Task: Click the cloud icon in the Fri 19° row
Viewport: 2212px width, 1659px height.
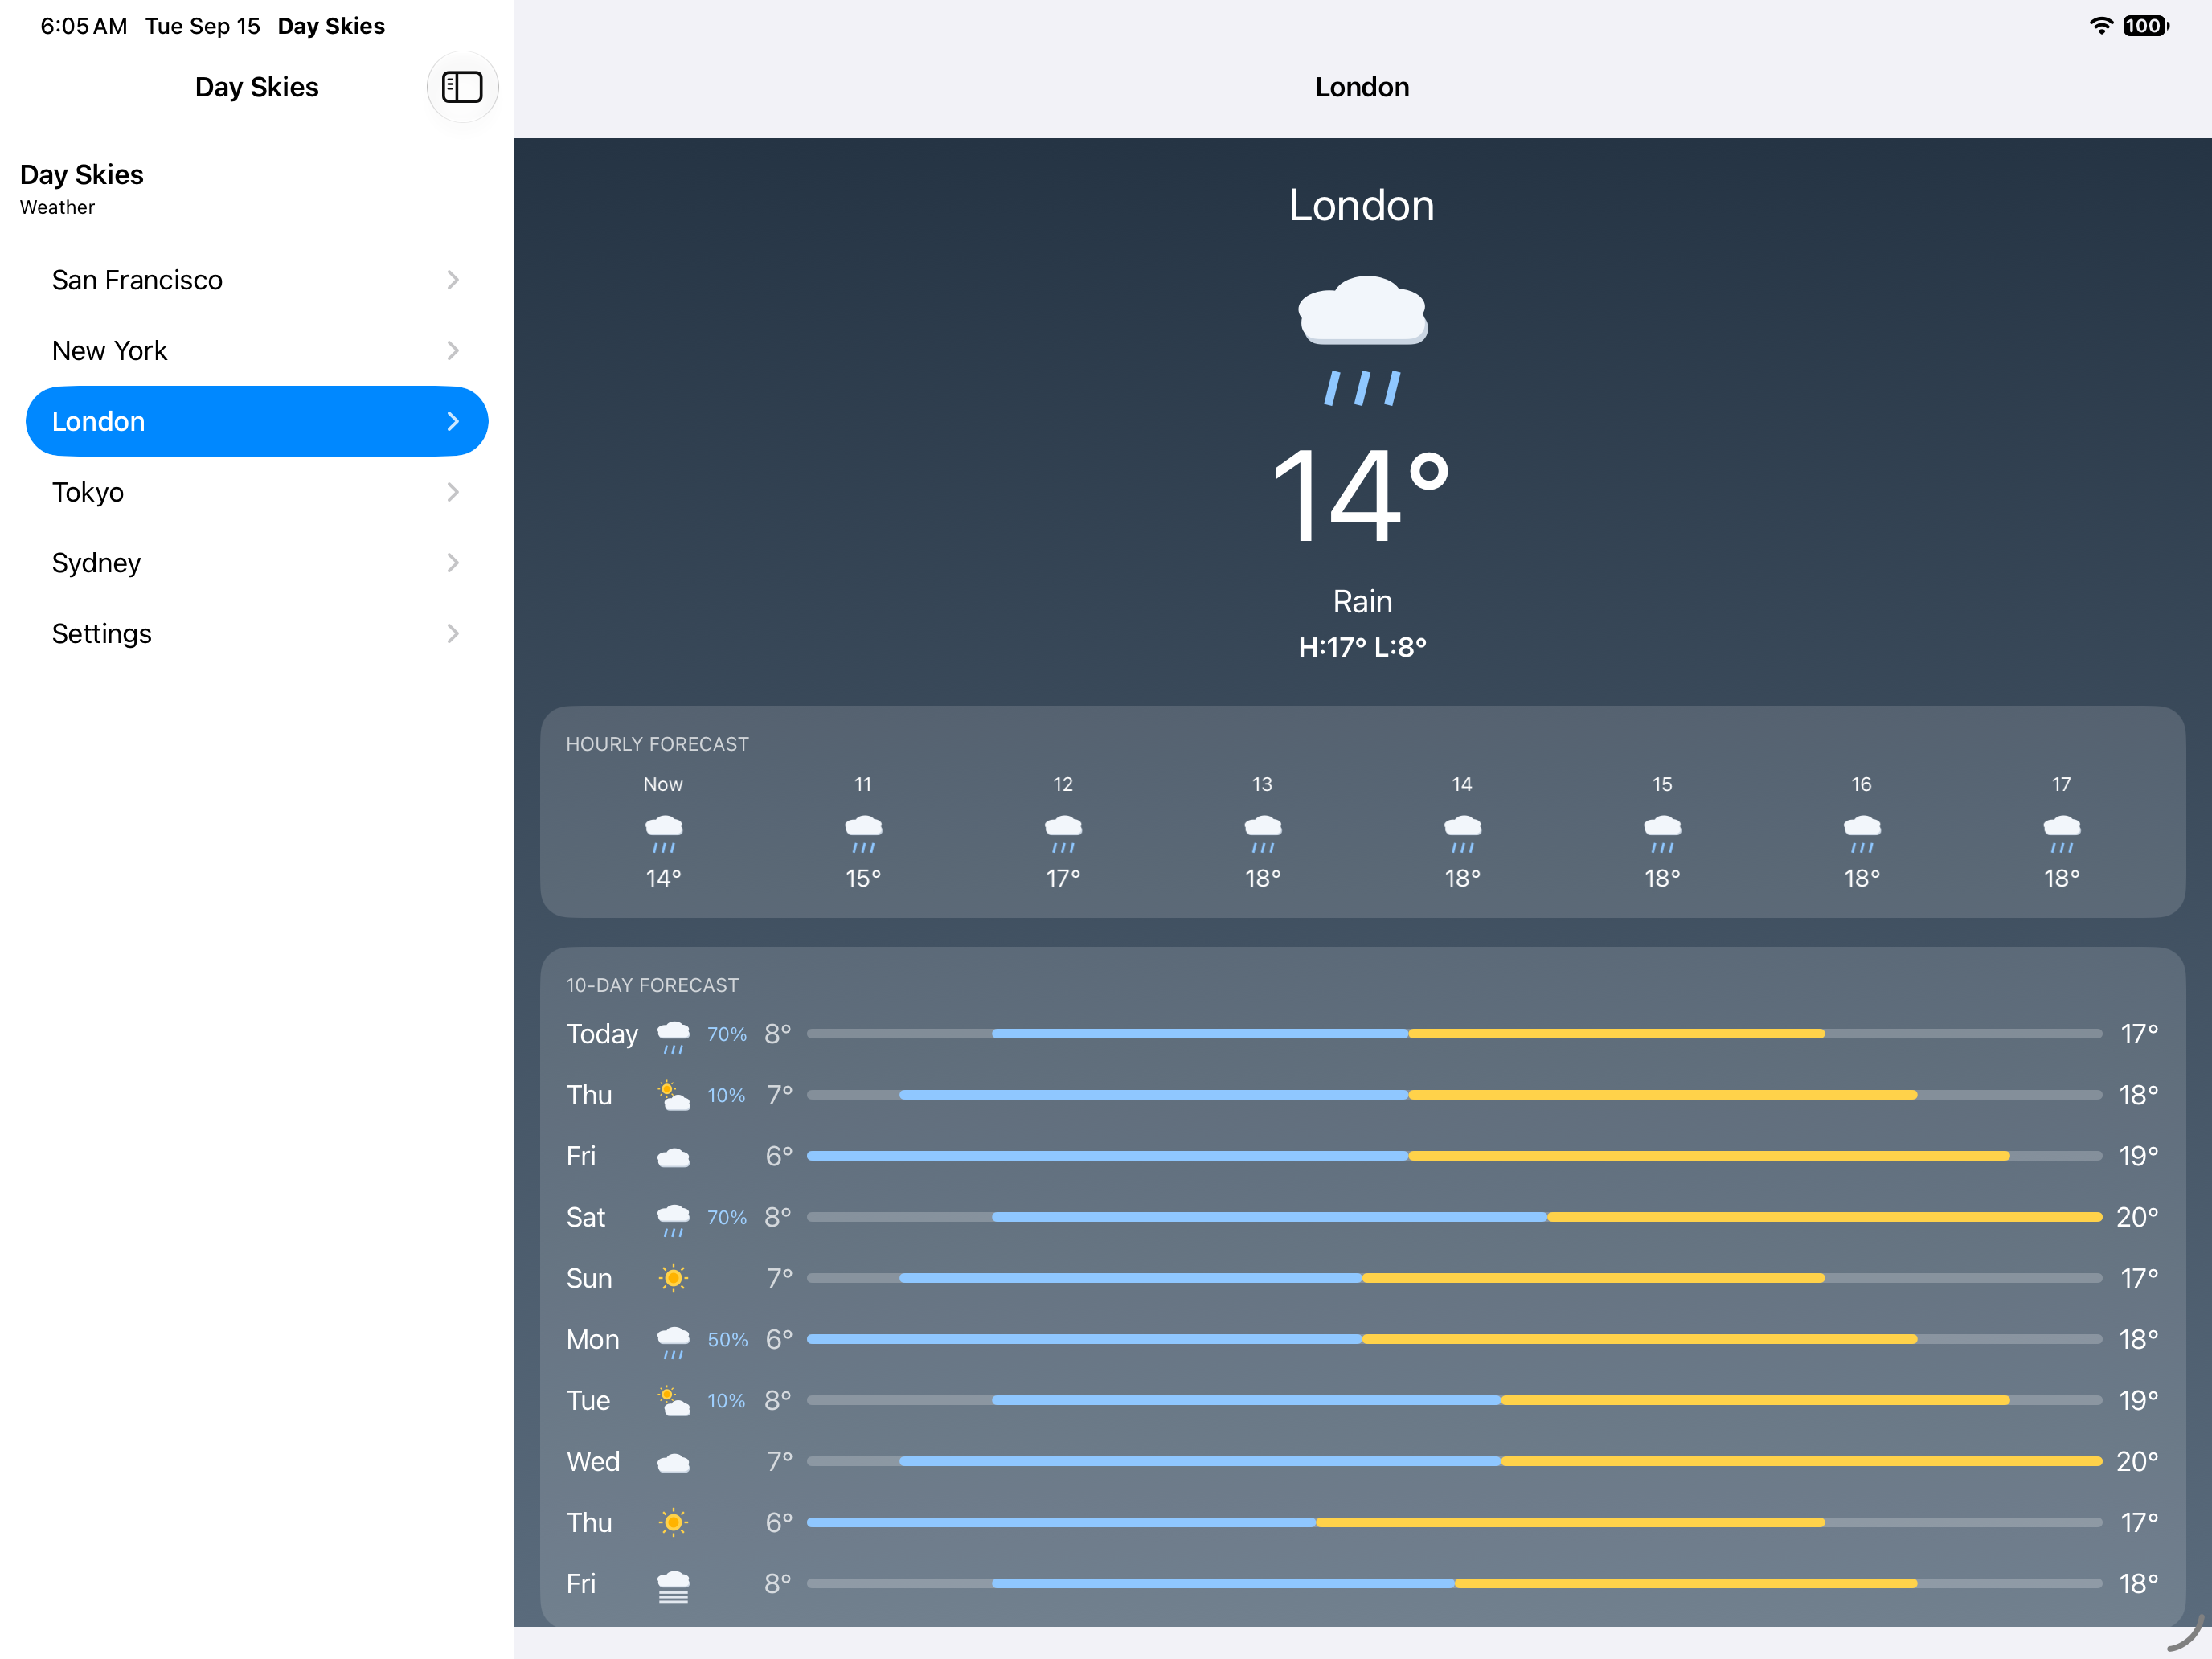Action: [673, 1157]
